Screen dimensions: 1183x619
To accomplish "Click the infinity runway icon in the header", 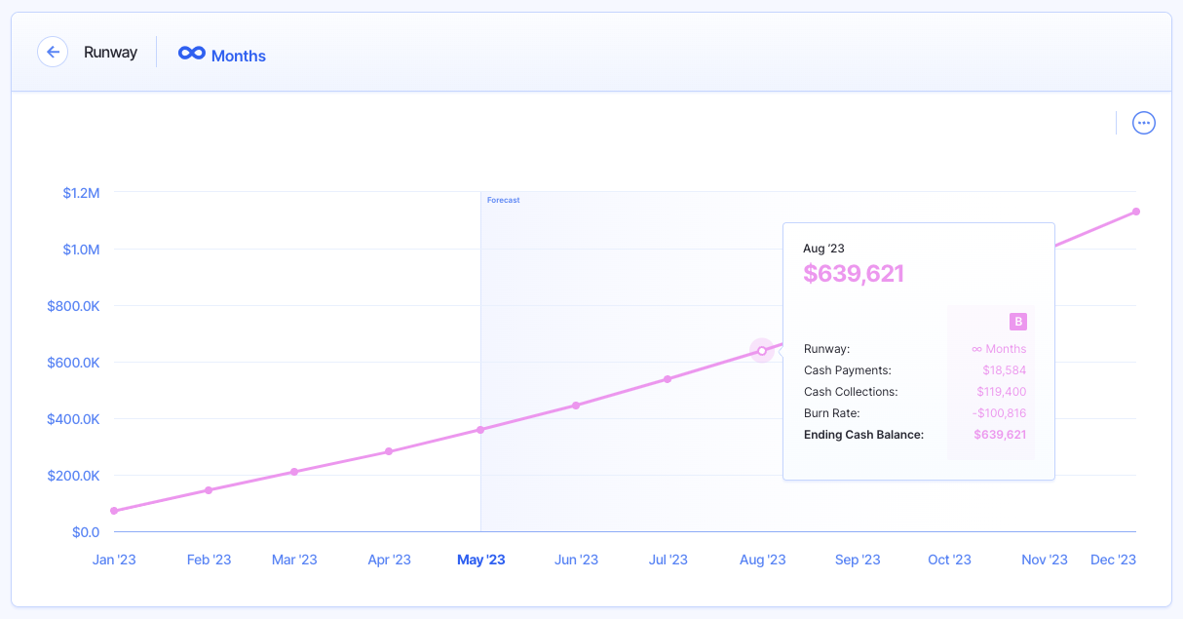I will click(190, 54).
